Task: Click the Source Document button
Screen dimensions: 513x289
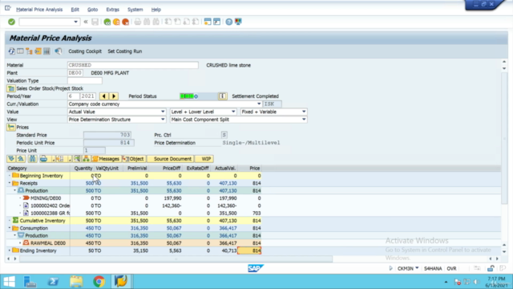Action: click(x=171, y=159)
